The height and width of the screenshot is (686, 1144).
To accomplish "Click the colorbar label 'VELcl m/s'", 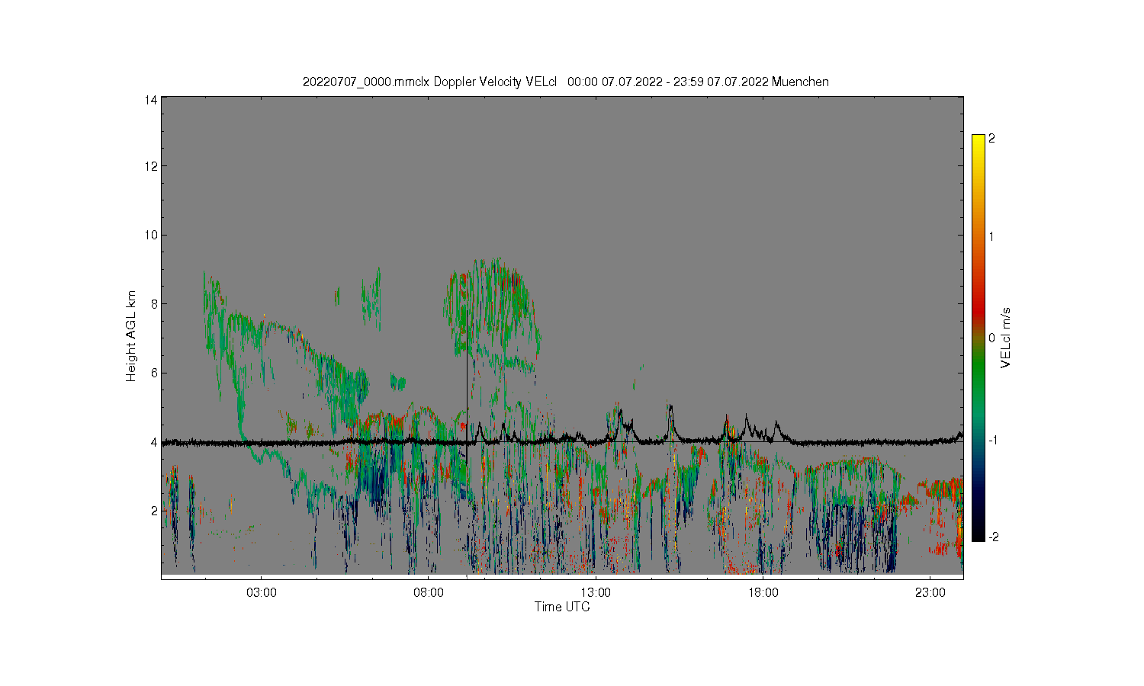I will [1006, 338].
